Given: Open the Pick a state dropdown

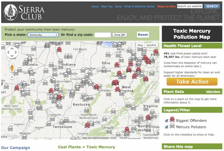Looking at the screenshot, I should (43, 35).
